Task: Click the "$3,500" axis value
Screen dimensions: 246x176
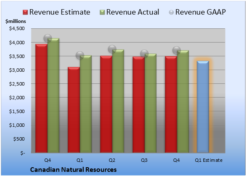Action: [17, 56]
